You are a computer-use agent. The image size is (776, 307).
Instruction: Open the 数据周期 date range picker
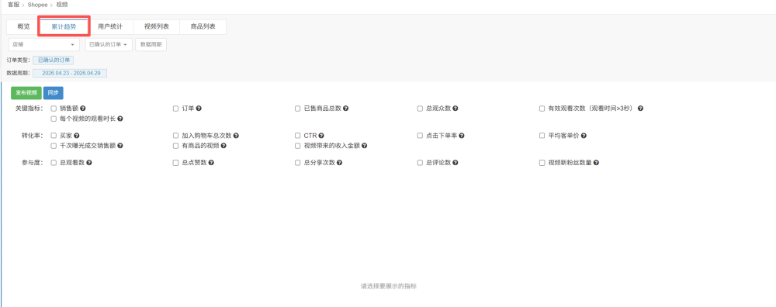point(151,44)
